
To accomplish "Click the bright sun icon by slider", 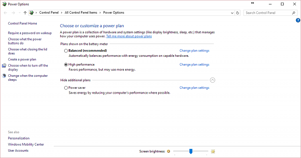I will (x=213, y=152).
